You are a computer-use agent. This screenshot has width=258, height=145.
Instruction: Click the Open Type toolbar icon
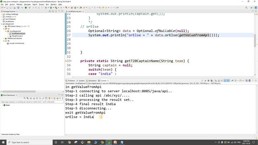coord(81,8)
